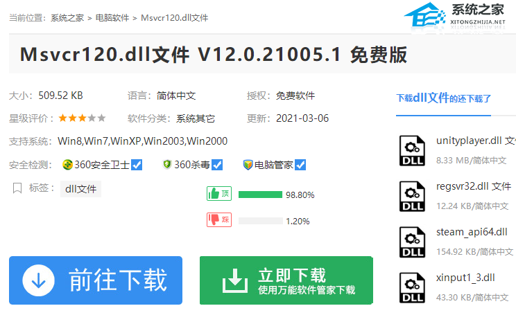Click the green 立即下载 button

[x=286, y=280]
